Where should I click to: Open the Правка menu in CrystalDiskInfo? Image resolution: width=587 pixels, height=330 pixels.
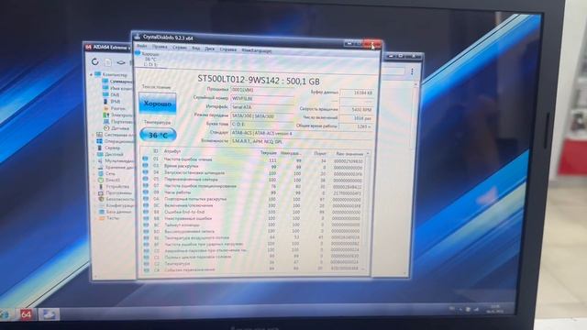coord(160,47)
